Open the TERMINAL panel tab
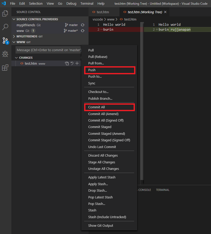The width and height of the screenshot is (211, 234). 163,190
